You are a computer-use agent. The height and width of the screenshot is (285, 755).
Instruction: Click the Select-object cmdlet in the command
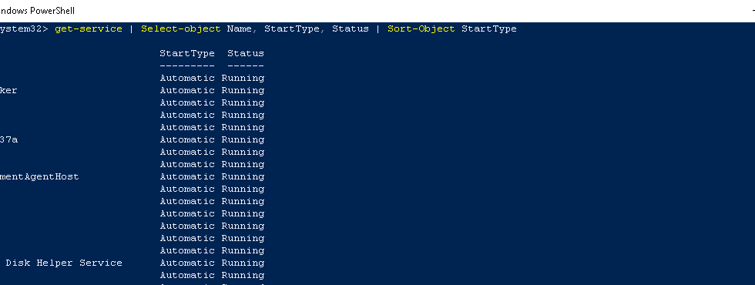tap(181, 29)
